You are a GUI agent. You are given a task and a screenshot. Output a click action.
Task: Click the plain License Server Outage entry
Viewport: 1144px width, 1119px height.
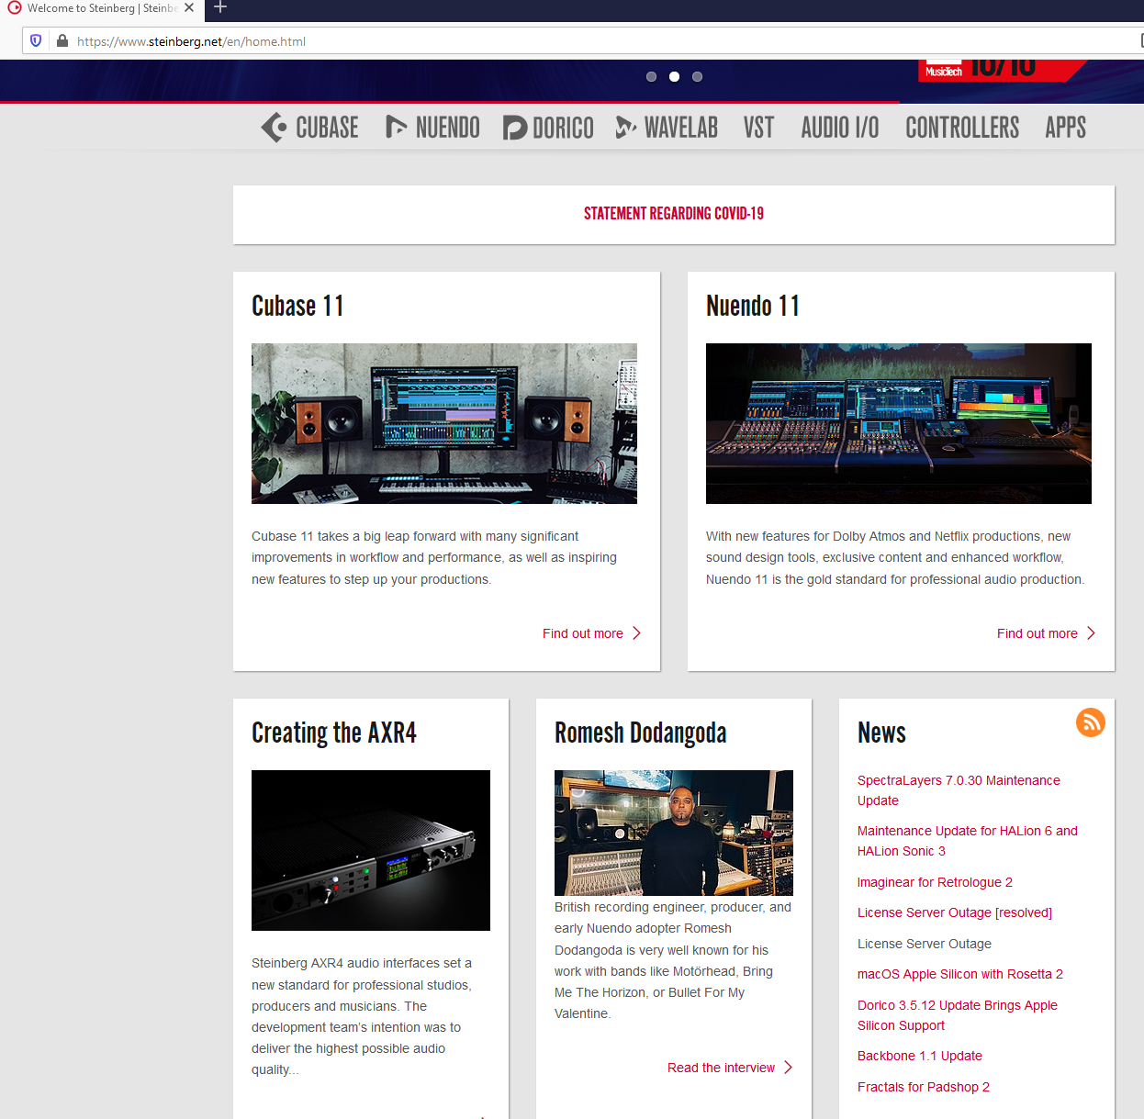click(x=925, y=944)
